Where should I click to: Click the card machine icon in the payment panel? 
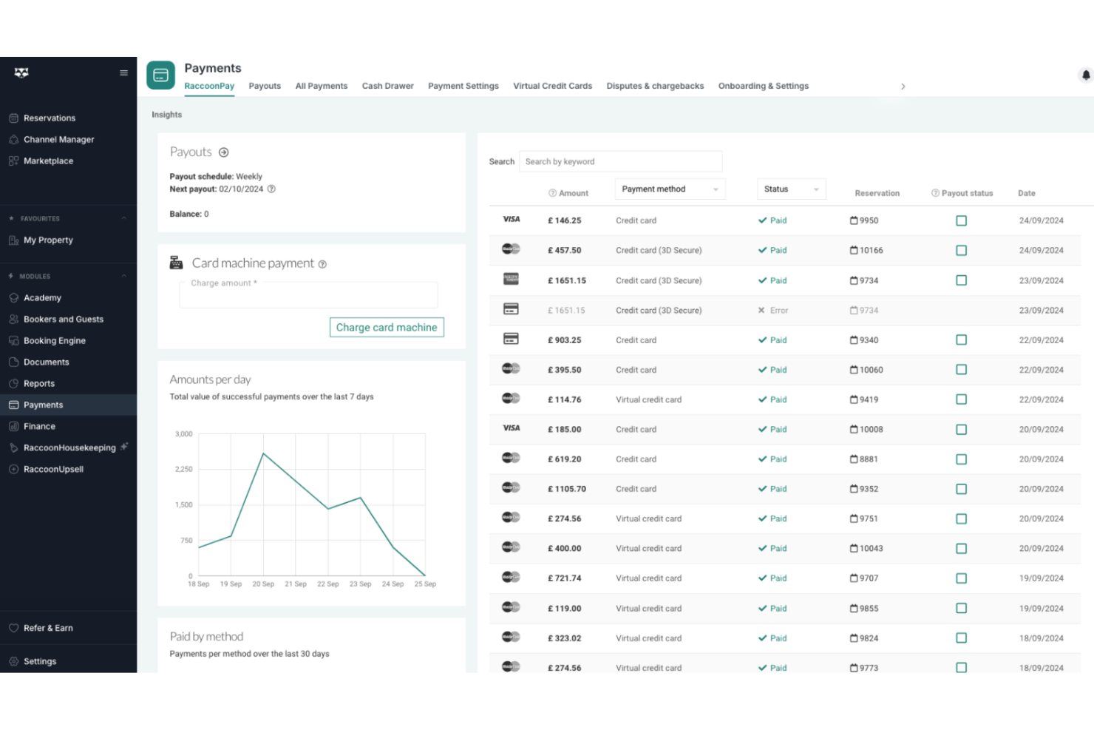click(x=176, y=263)
